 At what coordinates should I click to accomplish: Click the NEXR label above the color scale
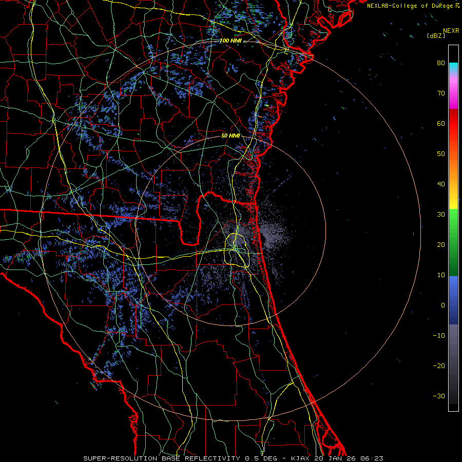click(451, 31)
